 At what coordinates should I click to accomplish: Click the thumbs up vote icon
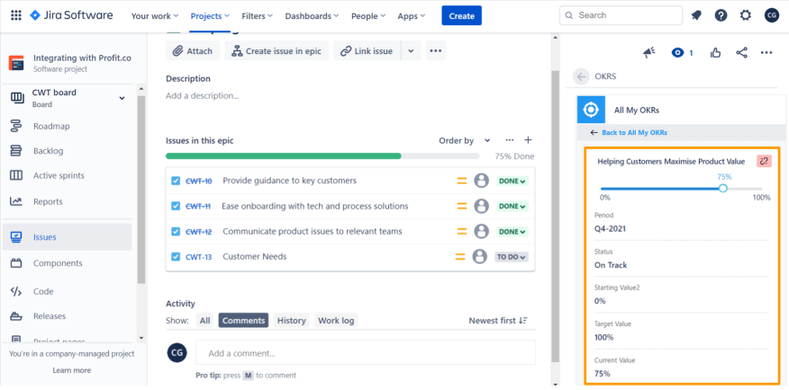(715, 53)
